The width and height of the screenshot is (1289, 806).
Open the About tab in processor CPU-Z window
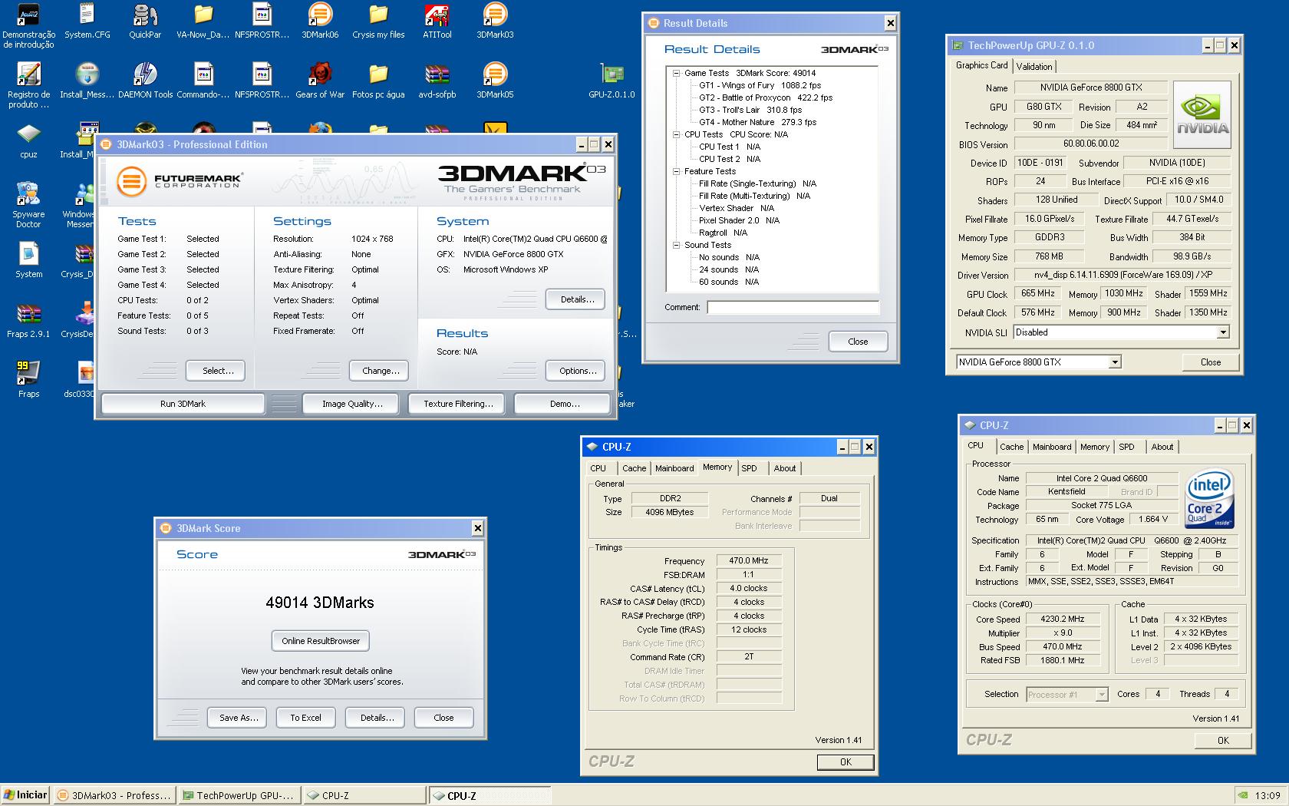[x=1162, y=447]
